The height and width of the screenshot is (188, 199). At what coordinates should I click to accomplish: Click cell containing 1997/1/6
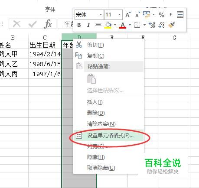pos(45,74)
